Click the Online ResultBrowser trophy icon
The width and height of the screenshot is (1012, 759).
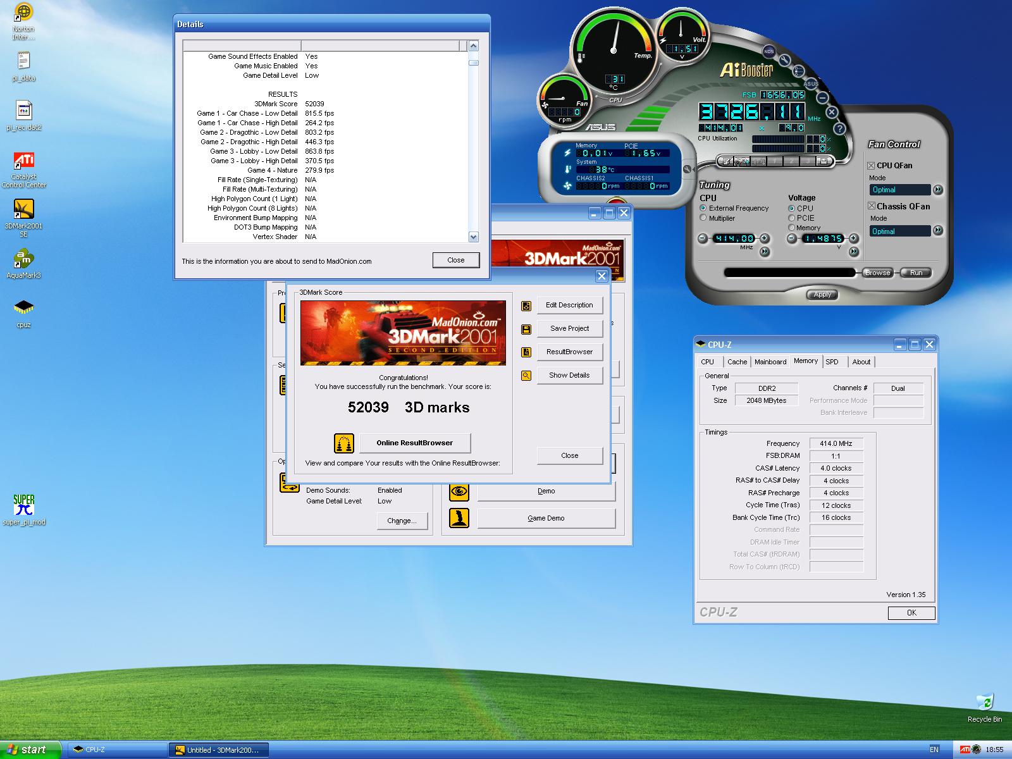344,443
